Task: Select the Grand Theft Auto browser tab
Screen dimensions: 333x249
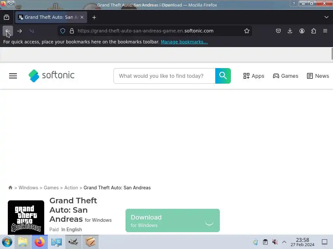Action: 51,18
